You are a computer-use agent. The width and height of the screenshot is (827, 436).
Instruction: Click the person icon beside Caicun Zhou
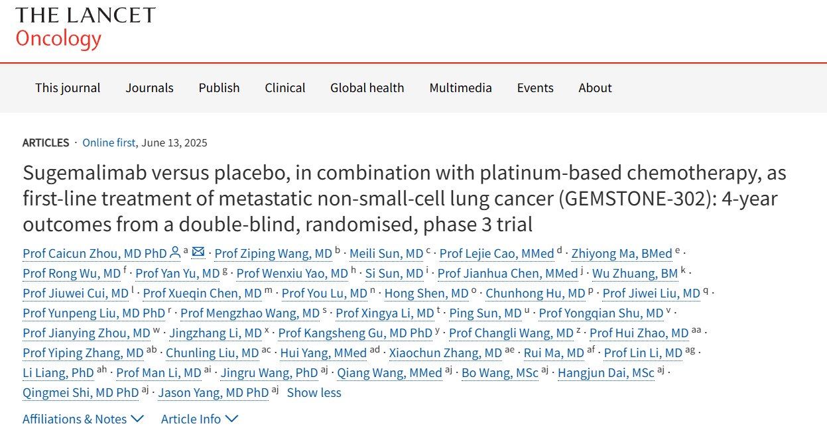point(175,252)
